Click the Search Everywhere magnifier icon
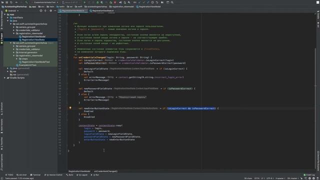Screen dimensions: 320x180 tap(172, 2)
